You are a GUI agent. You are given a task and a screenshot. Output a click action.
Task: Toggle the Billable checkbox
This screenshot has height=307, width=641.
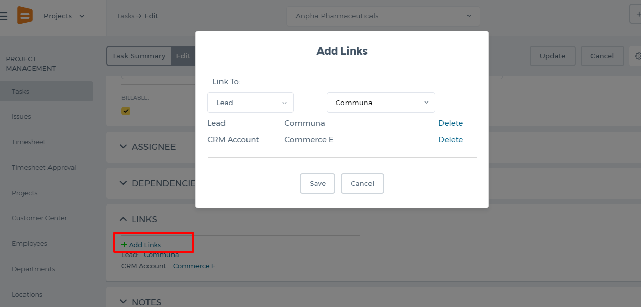tap(126, 111)
